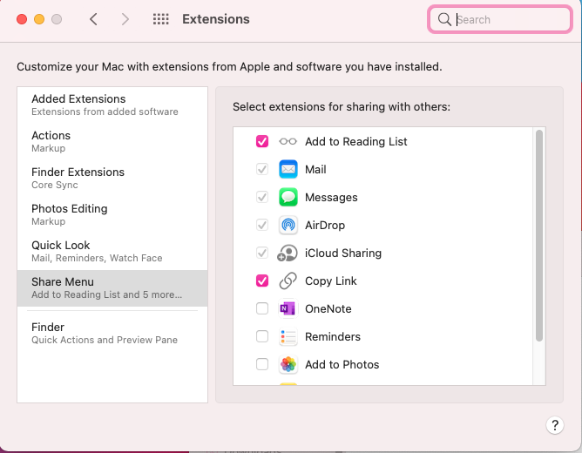The height and width of the screenshot is (453, 582).
Task: Tick the Add to Photos checkbox
Action: coord(262,364)
